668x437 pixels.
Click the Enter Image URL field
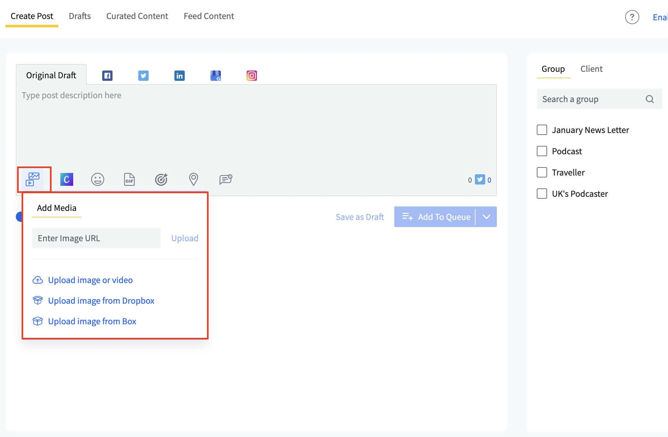(96, 238)
